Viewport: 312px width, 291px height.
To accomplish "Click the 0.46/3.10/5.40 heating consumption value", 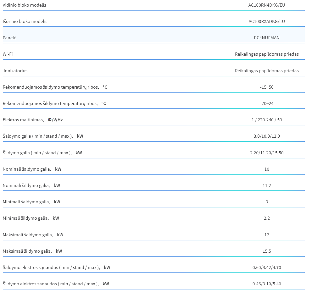I will click(267, 284).
